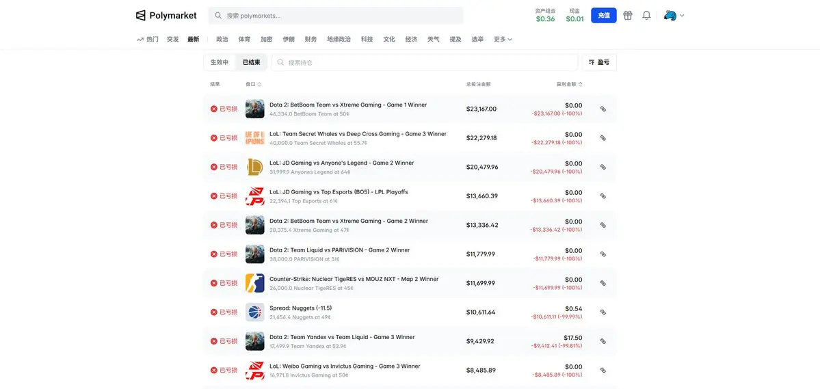Open the 政治 category
This screenshot has width=820, height=389.
[222, 39]
